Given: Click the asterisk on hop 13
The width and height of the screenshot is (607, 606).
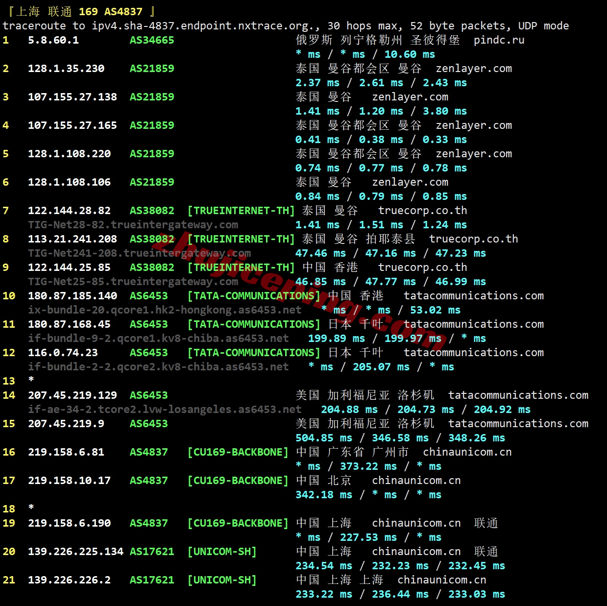Looking at the screenshot, I should [31, 381].
